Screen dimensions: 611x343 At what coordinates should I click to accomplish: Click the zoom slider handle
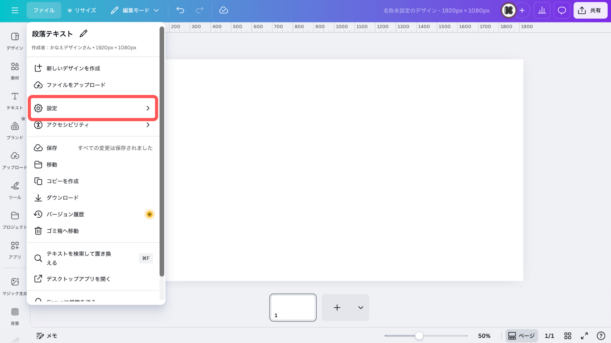point(419,336)
